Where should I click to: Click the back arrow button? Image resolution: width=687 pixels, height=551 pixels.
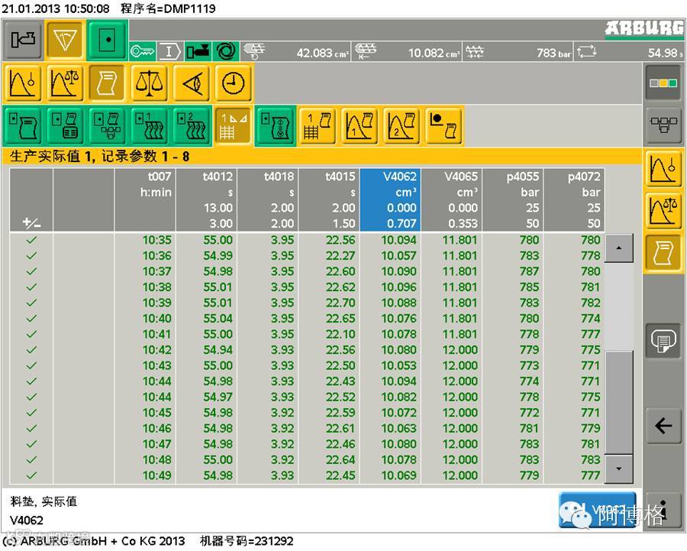tap(663, 425)
